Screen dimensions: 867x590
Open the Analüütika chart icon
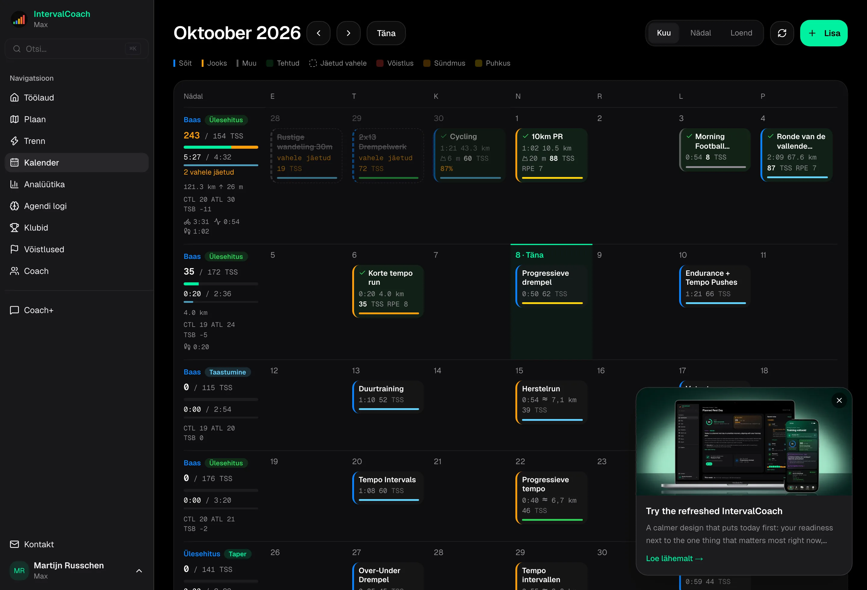[x=14, y=184]
